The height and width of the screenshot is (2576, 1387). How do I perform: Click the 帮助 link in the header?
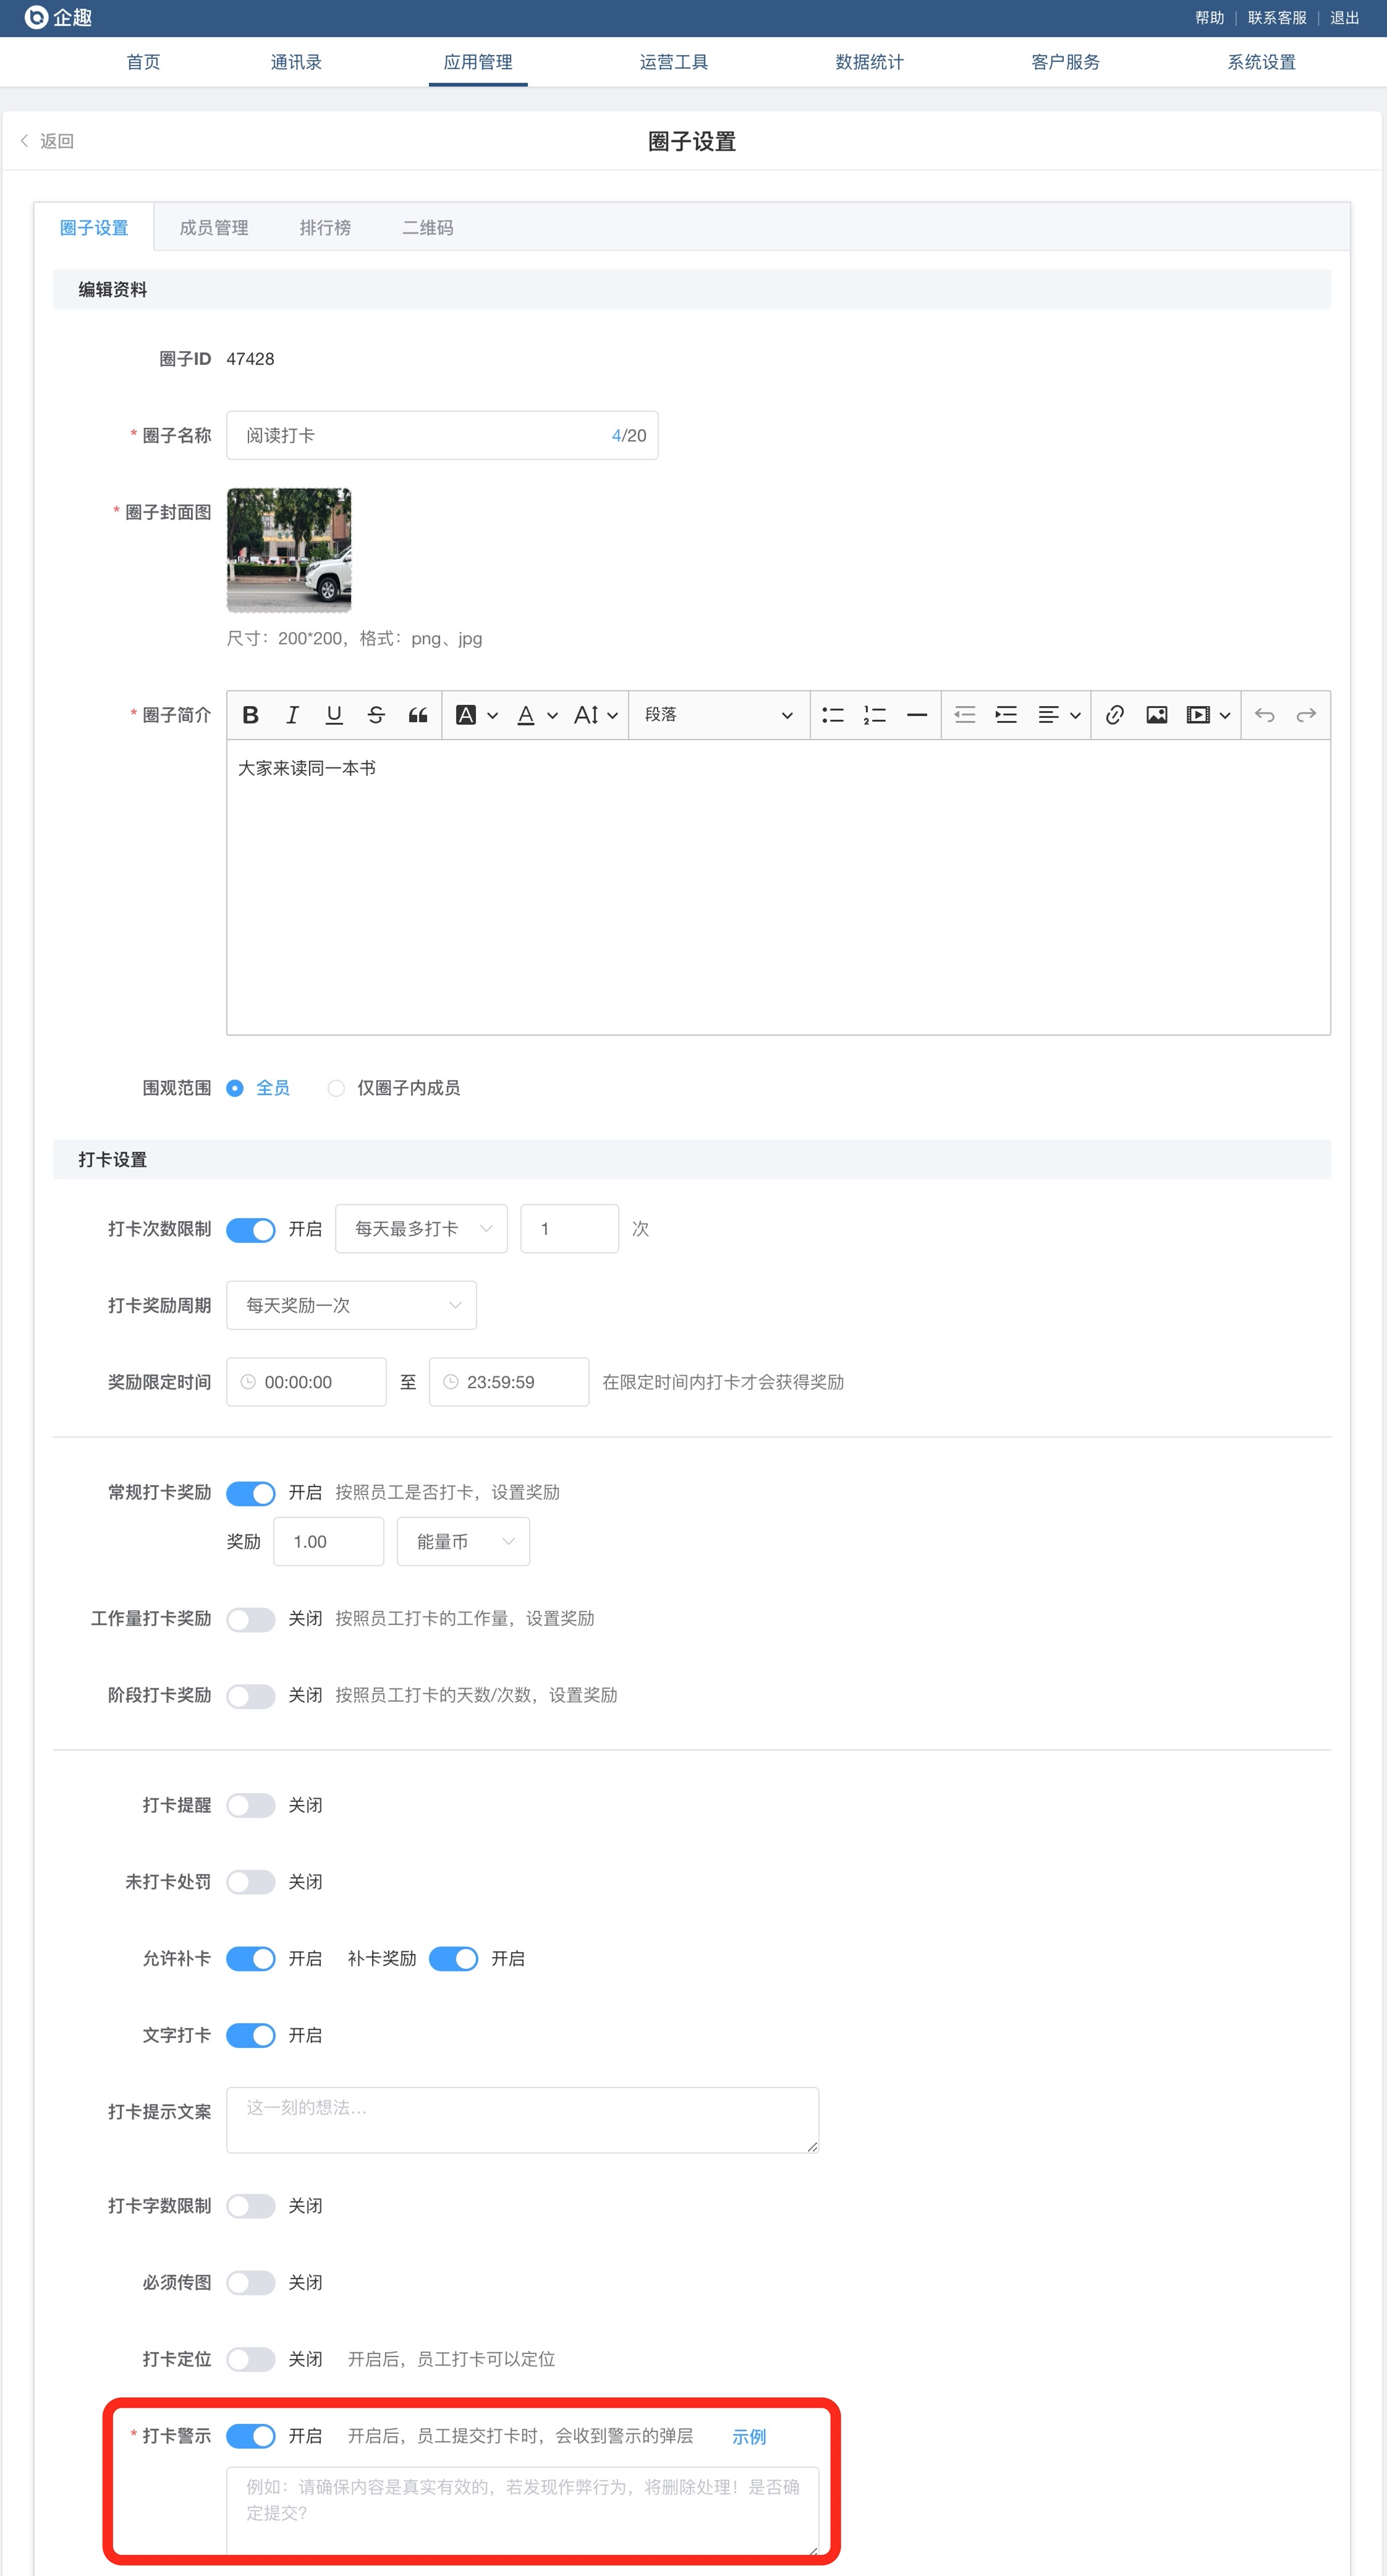[x=1209, y=18]
